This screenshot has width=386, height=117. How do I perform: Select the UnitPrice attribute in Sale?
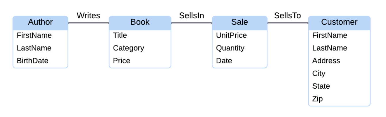[231, 36]
